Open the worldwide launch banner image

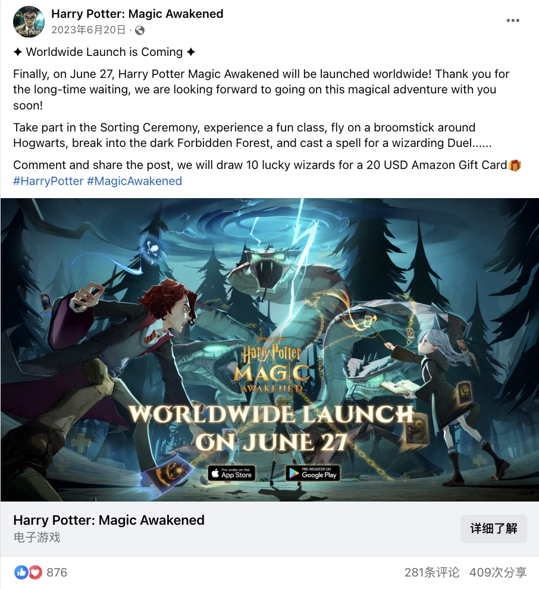point(269,349)
